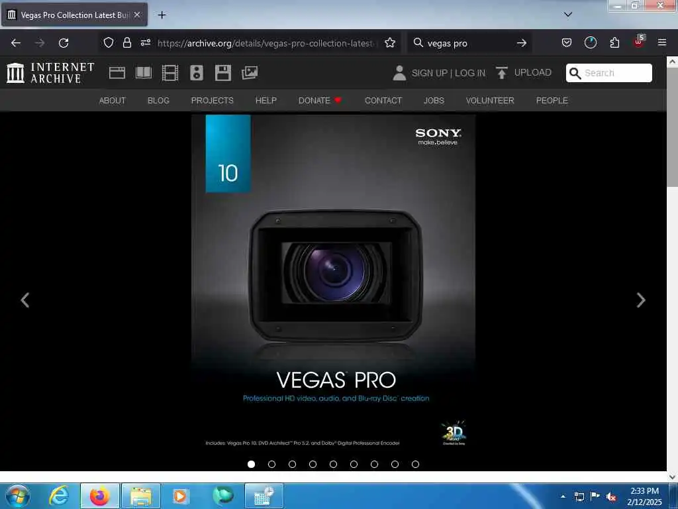The image size is (678, 509).
Task: Open the Internet Archive home logo
Action: tap(50, 73)
